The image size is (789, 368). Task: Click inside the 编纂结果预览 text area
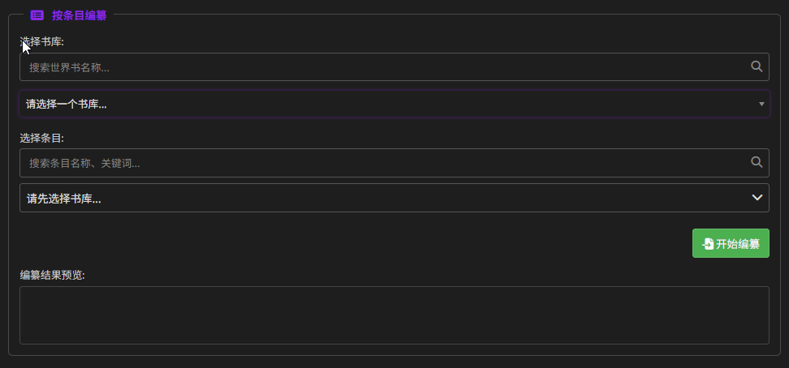point(394,315)
